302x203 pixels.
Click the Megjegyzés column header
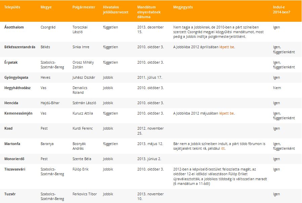[183, 7]
